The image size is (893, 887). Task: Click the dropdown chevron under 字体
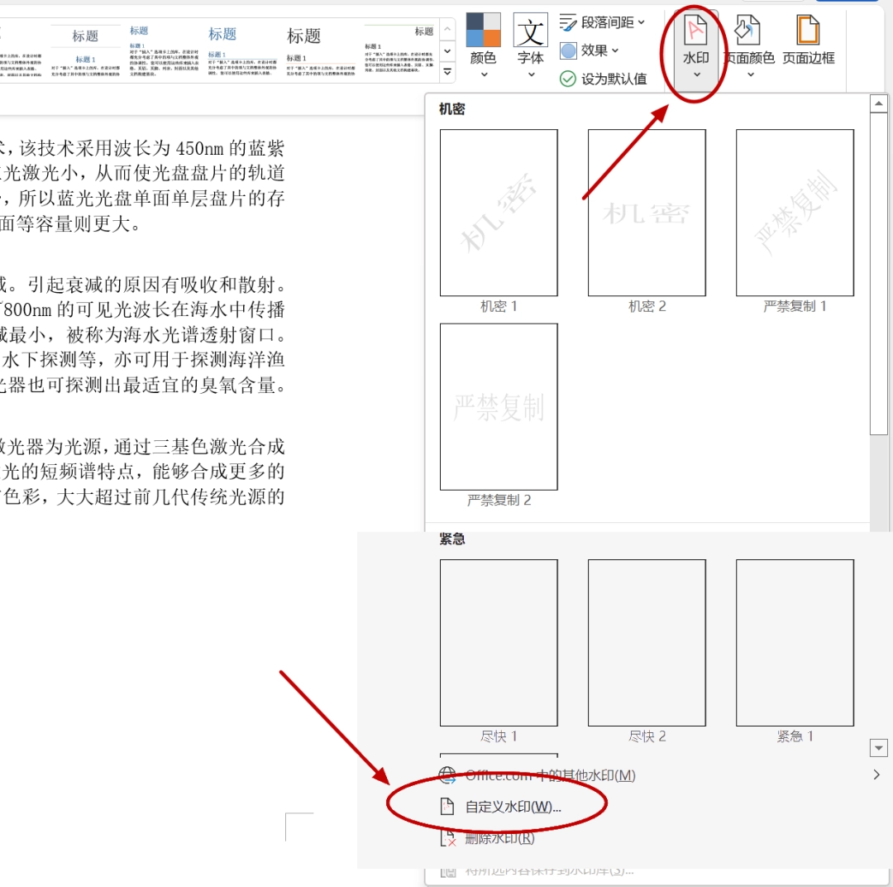pos(531,74)
